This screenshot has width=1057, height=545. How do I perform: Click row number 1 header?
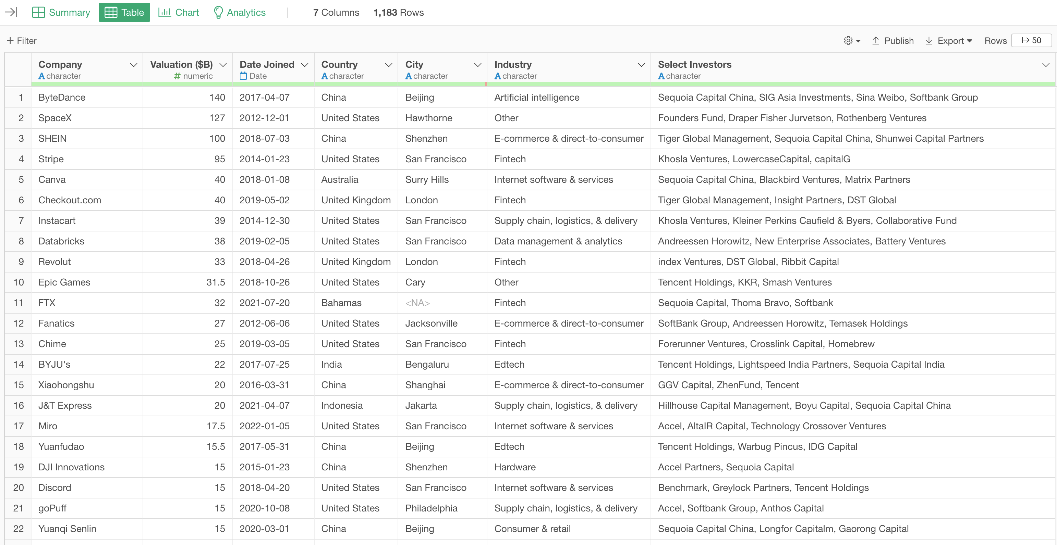pyautogui.click(x=18, y=98)
